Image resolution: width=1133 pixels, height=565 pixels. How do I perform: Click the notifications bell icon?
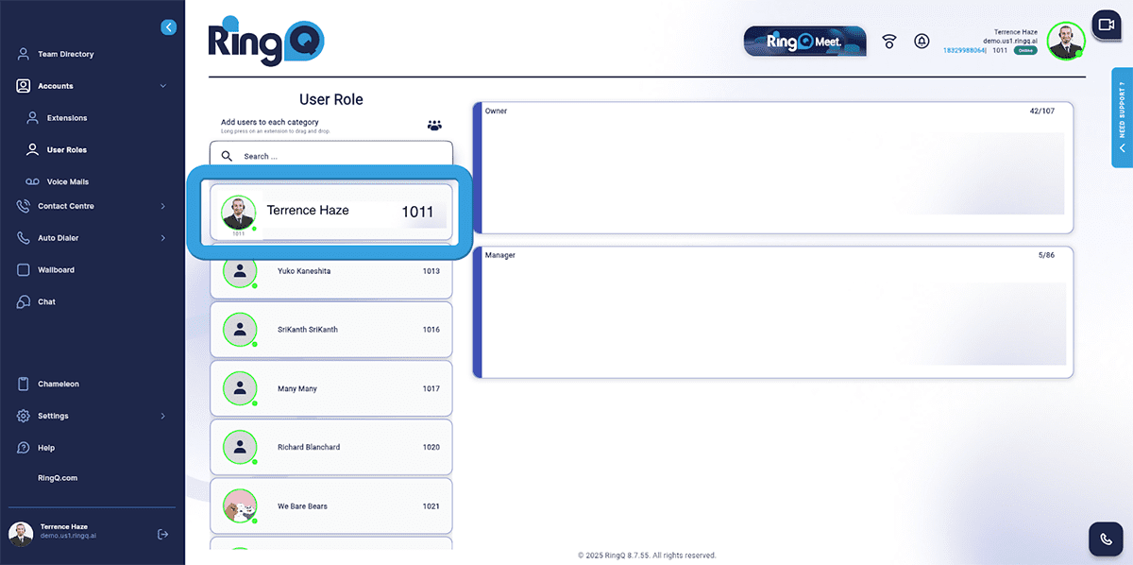[922, 42]
